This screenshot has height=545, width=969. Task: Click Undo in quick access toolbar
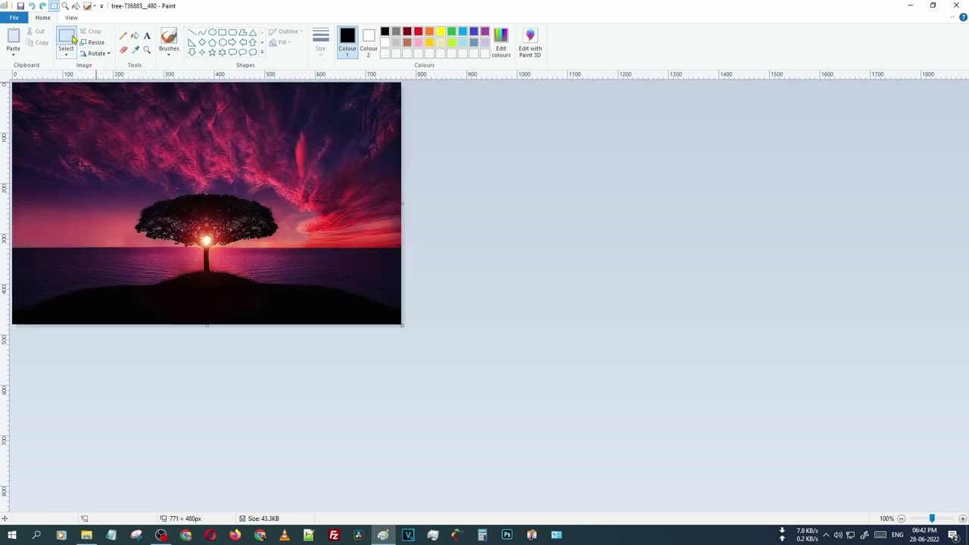[32, 6]
